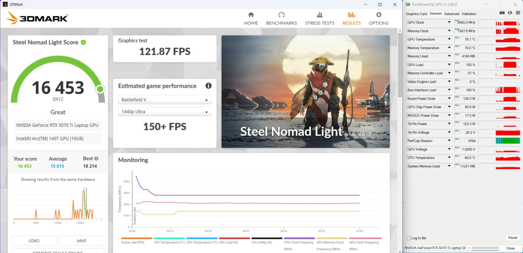Select the Sensors tab in GPU-Z

435,14
